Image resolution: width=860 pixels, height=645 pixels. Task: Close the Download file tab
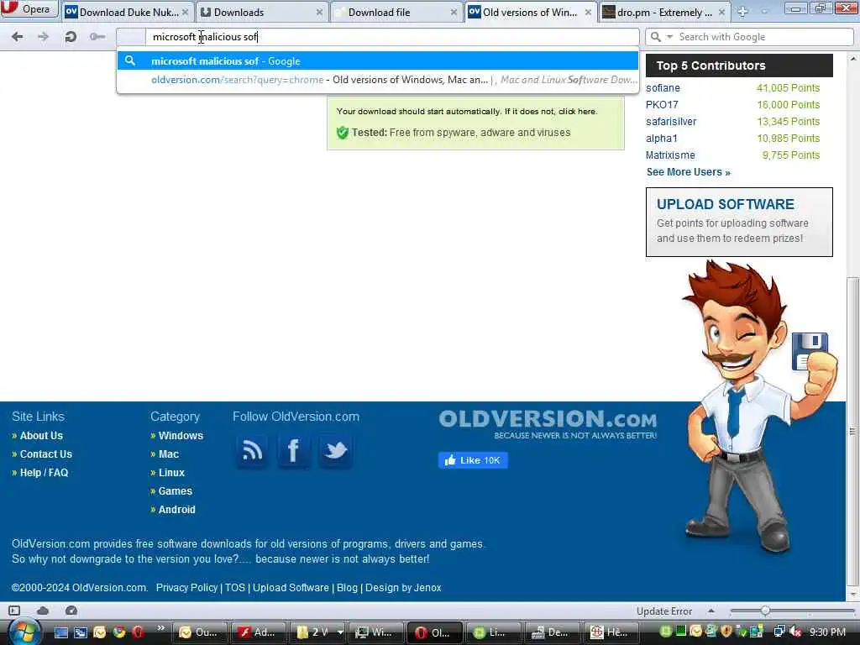coord(454,12)
